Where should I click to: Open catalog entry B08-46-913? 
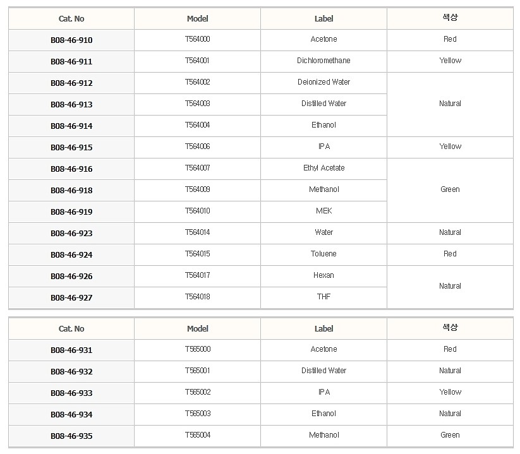[x=71, y=105]
